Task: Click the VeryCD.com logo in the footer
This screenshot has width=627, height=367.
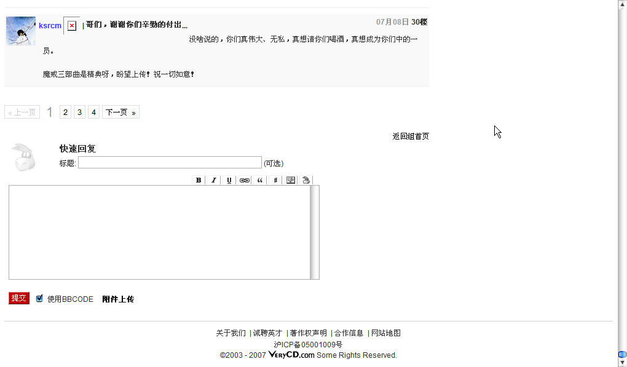Action: (291, 355)
